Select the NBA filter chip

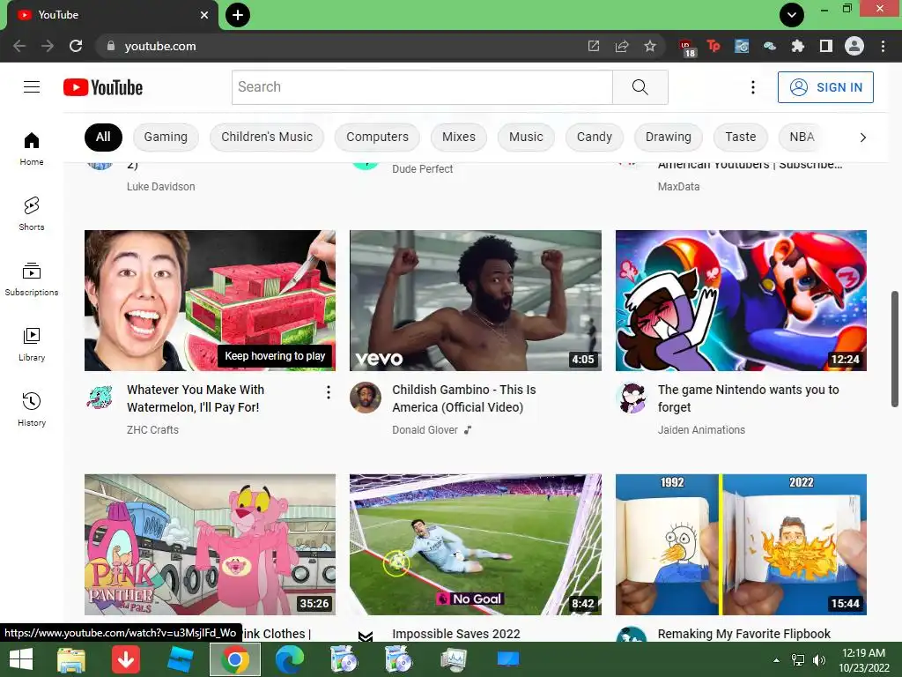click(x=802, y=137)
